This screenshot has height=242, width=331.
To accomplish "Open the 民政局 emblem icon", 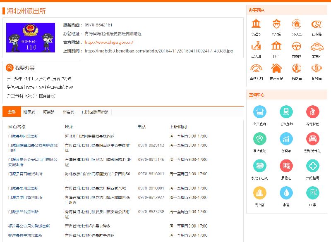I will point(296,68).
